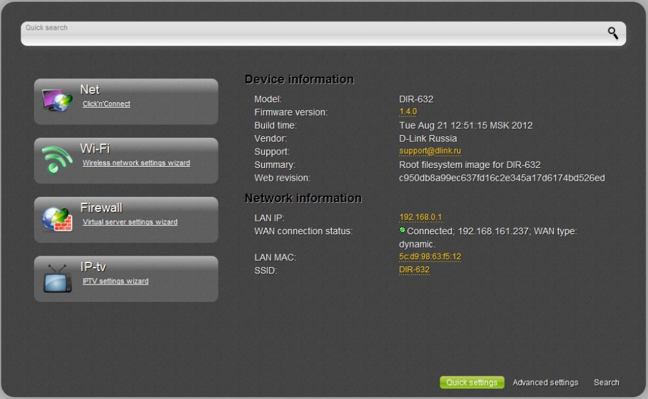
Task: Launch the Wireless network settings wizard
Action: [x=136, y=163]
